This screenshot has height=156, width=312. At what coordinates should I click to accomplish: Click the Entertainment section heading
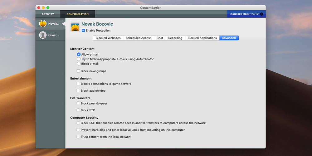click(x=81, y=78)
